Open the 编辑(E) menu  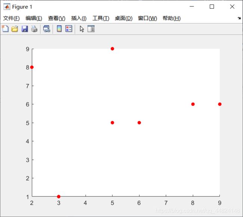[x=34, y=18]
